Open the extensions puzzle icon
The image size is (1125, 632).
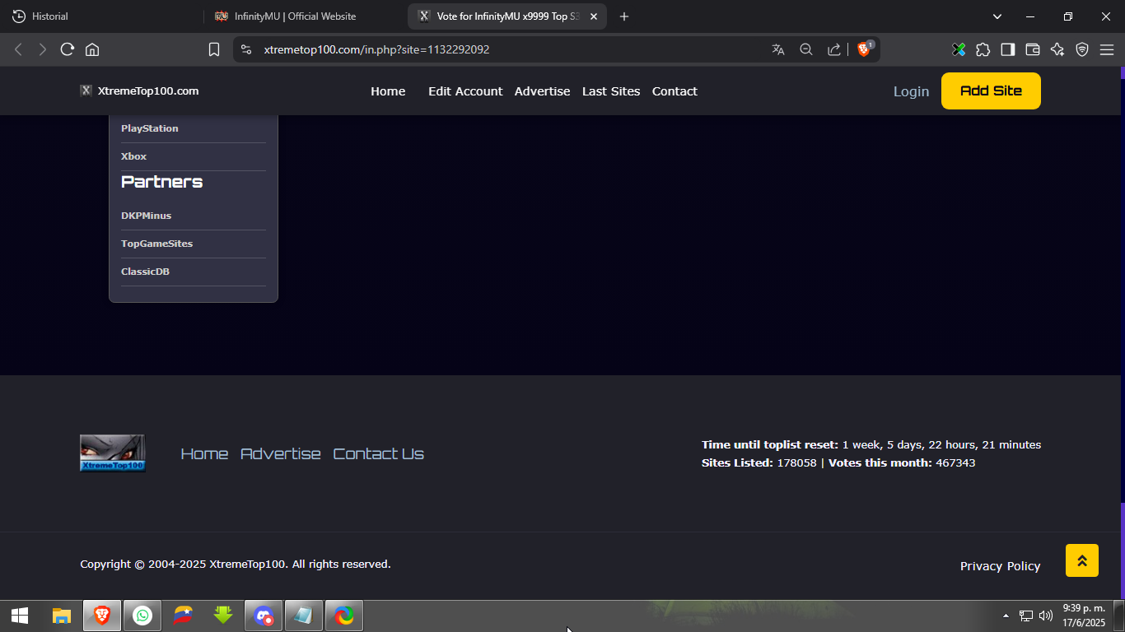(983, 49)
